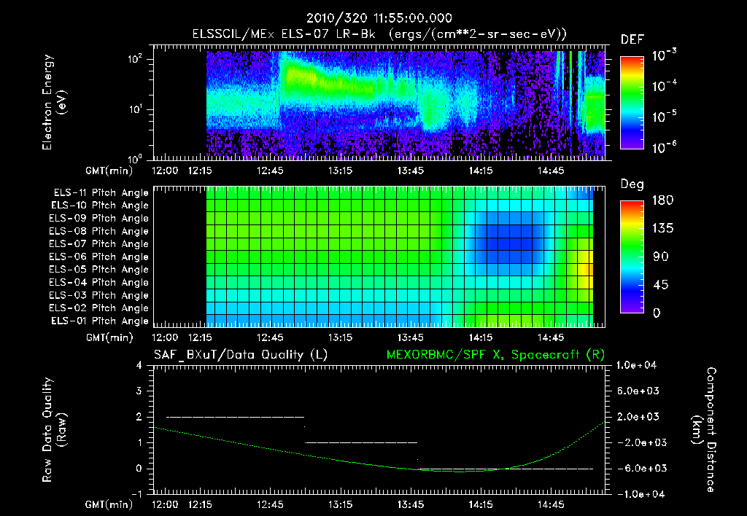Image resolution: width=747 pixels, height=516 pixels.
Task: Click the pitch angle Deg colorbar
Action: (632, 257)
